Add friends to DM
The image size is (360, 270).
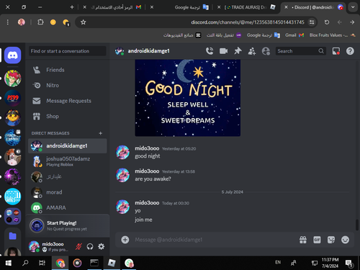(252, 51)
